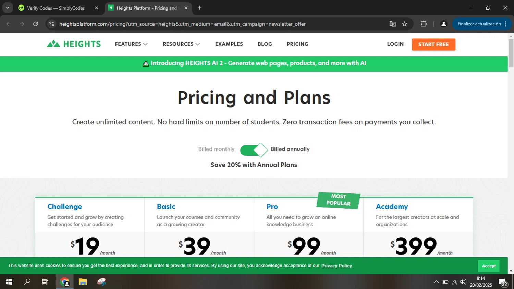The width and height of the screenshot is (514, 289).
Task: Open the site information icon in the address bar
Action: click(x=52, y=24)
